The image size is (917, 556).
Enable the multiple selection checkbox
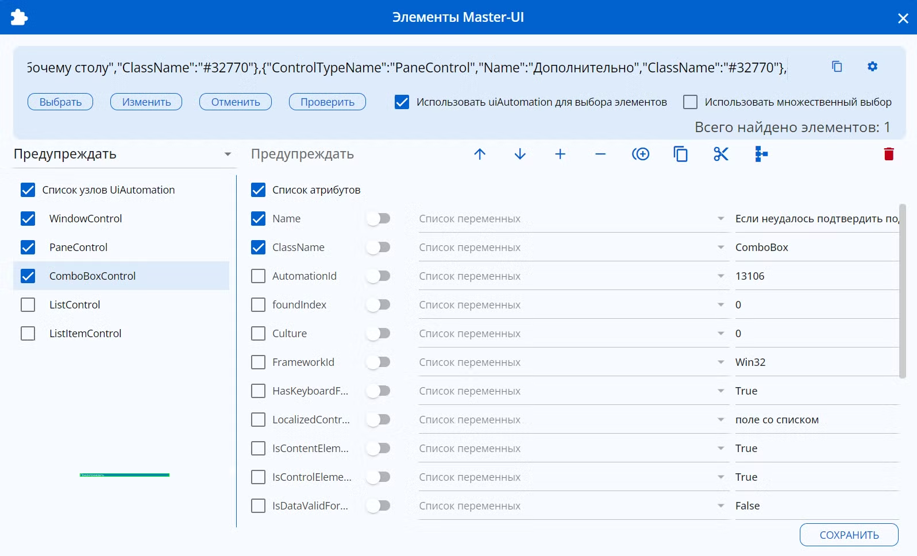click(690, 102)
